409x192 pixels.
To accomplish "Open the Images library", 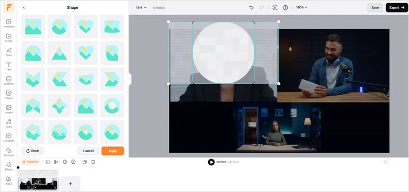I will click(8, 109).
